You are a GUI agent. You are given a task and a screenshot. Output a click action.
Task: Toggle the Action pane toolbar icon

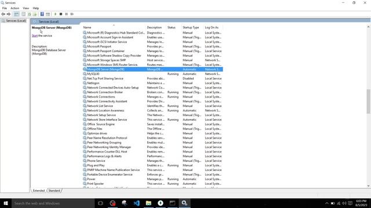coord(48,14)
